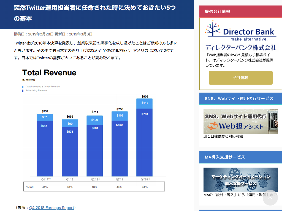Click the $711 total for Q2'18
This screenshot has height=211, width=282.
(x=95, y=112)
